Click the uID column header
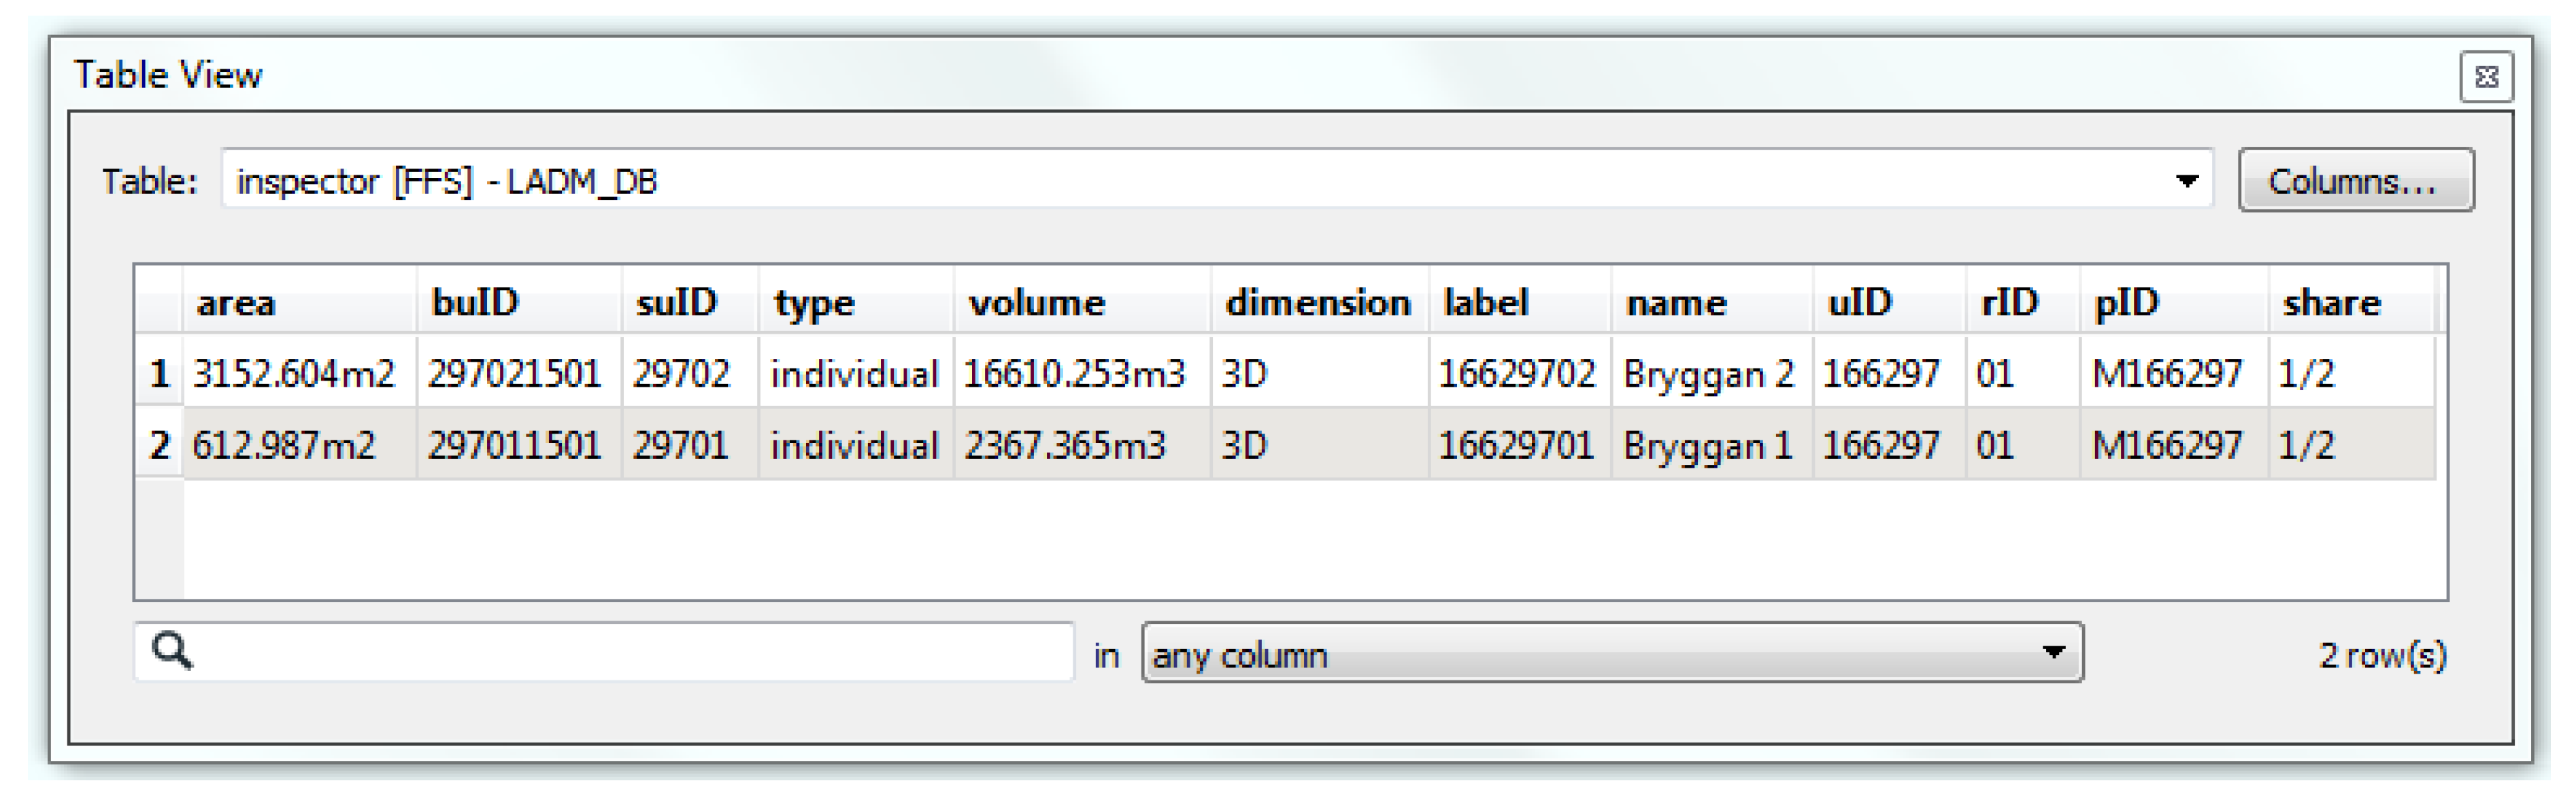 point(1890,302)
